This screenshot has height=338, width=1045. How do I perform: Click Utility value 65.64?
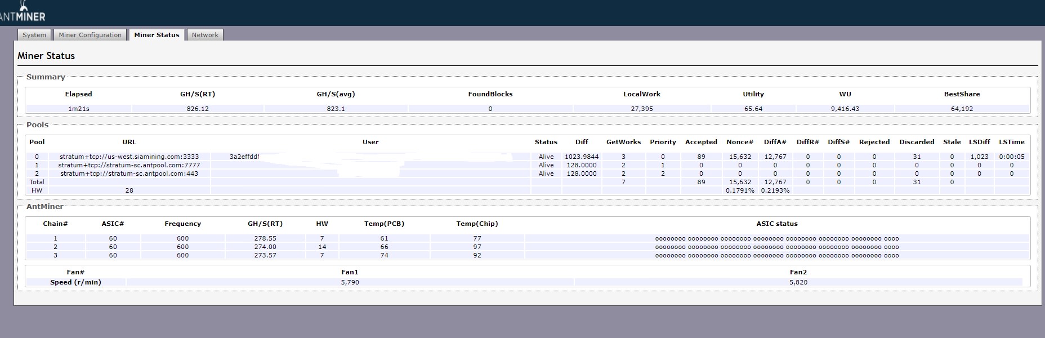(753, 109)
